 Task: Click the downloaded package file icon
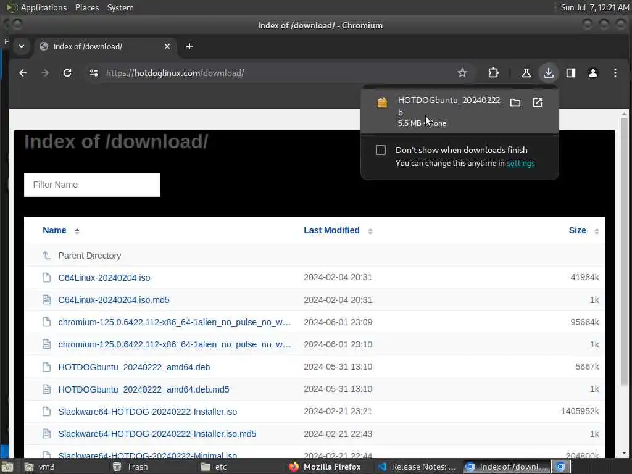[x=382, y=102]
